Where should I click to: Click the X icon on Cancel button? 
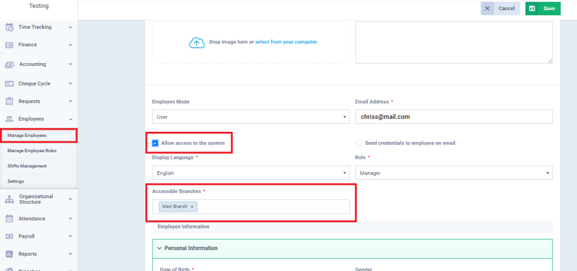pos(487,8)
